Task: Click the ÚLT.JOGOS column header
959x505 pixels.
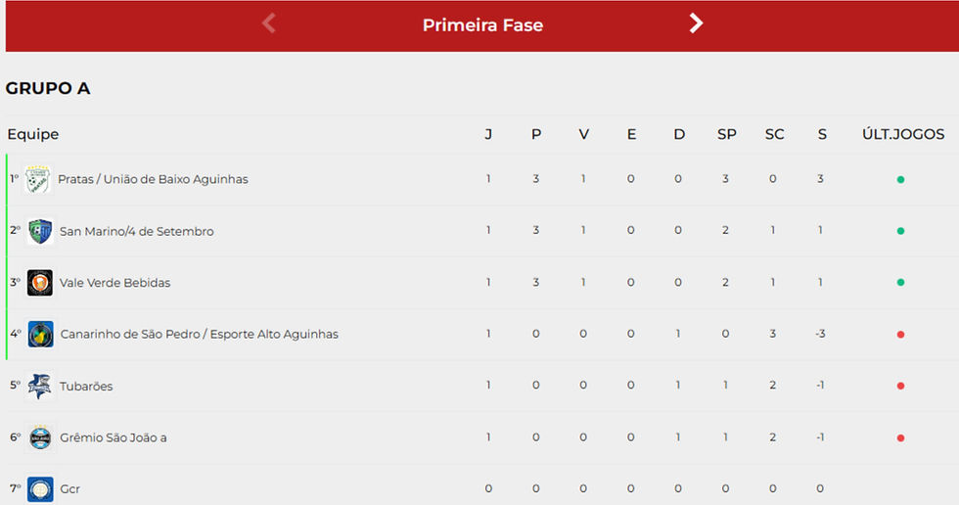Action: click(x=902, y=134)
